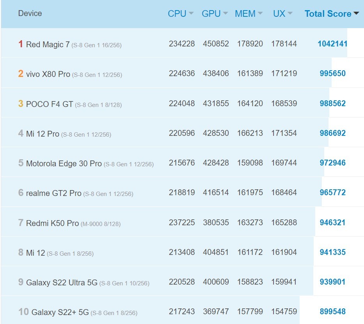Sort by Total Score header
Viewport: 364px width, 324px height.
pos(332,14)
